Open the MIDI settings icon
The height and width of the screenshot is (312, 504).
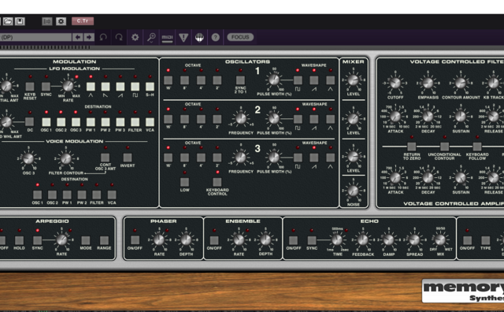[x=167, y=37]
